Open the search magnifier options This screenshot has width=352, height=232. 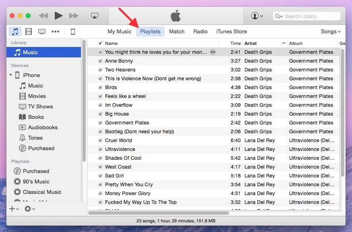click(279, 16)
